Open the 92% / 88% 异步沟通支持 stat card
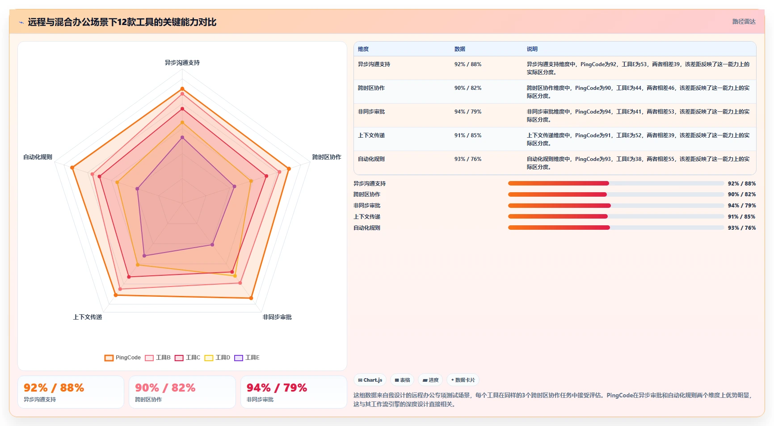This screenshot has width=774, height=426. click(x=71, y=392)
